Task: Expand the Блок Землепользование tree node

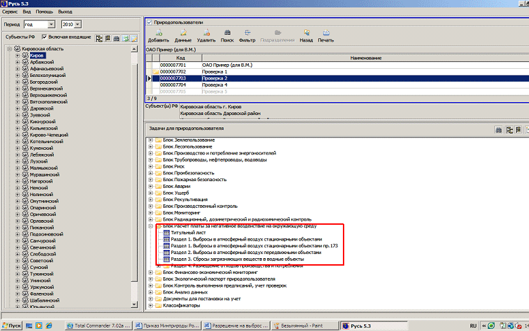Action: (151, 140)
